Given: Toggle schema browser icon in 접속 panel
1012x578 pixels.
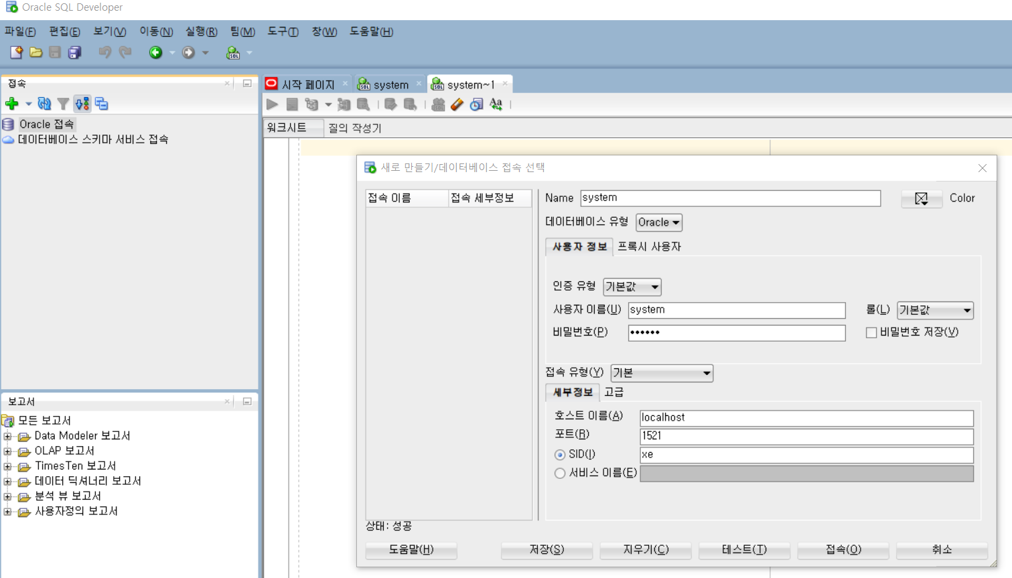Looking at the screenshot, I should [x=82, y=104].
